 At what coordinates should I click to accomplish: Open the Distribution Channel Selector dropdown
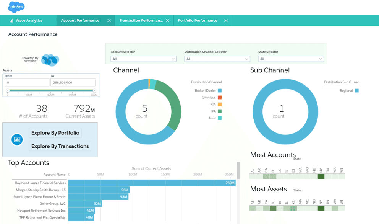(217, 59)
